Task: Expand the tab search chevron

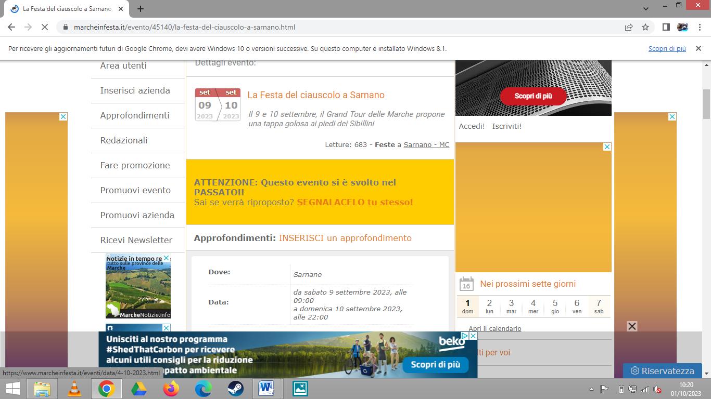Action: point(646,9)
